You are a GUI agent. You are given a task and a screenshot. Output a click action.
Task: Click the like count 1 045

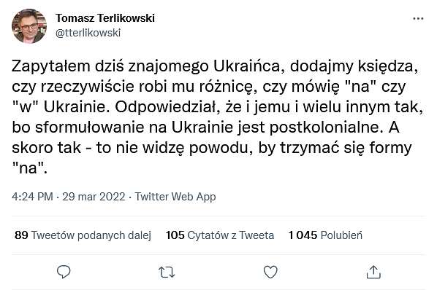tap(303, 235)
